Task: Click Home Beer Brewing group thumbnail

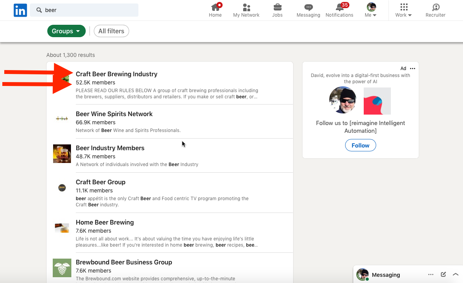Action: [x=62, y=228]
